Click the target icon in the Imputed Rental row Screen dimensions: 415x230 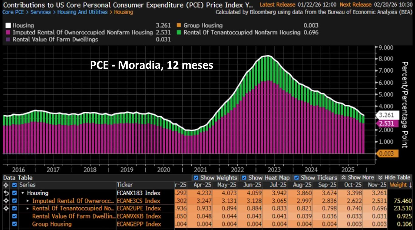pyautogui.click(x=5, y=201)
